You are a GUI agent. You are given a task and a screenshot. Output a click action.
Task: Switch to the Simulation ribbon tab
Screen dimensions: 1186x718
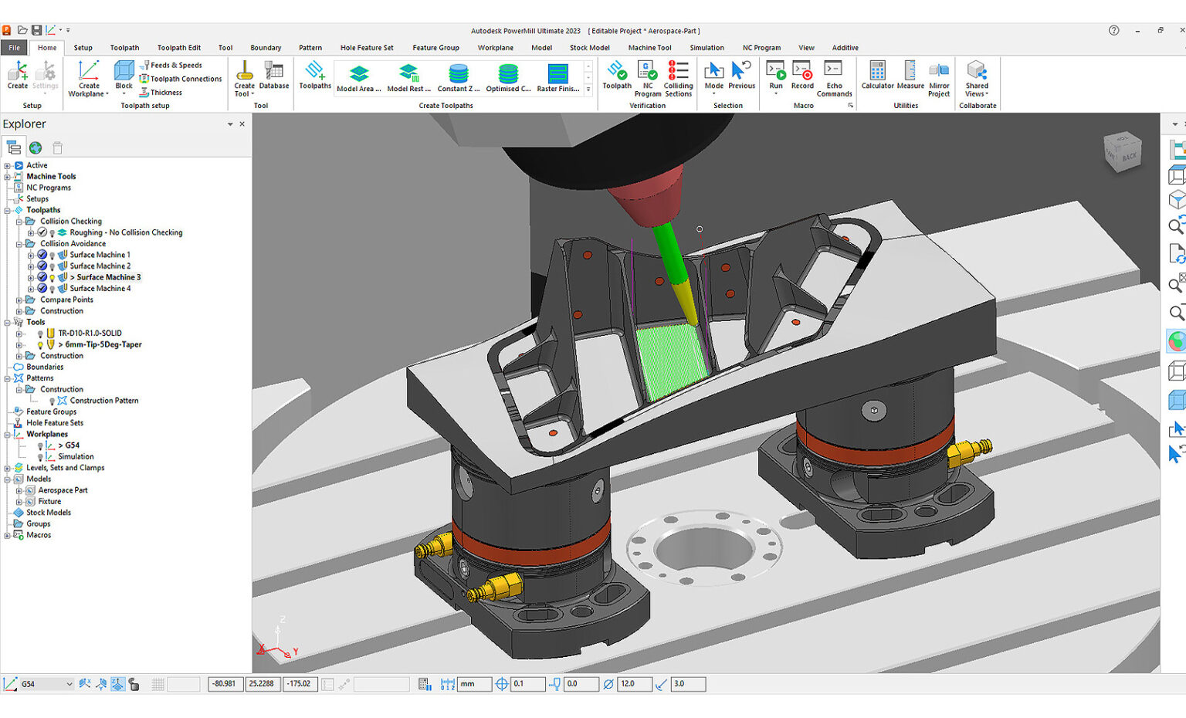707,47
